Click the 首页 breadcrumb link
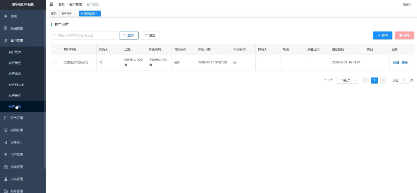The image size is (417, 193). coord(62,4)
